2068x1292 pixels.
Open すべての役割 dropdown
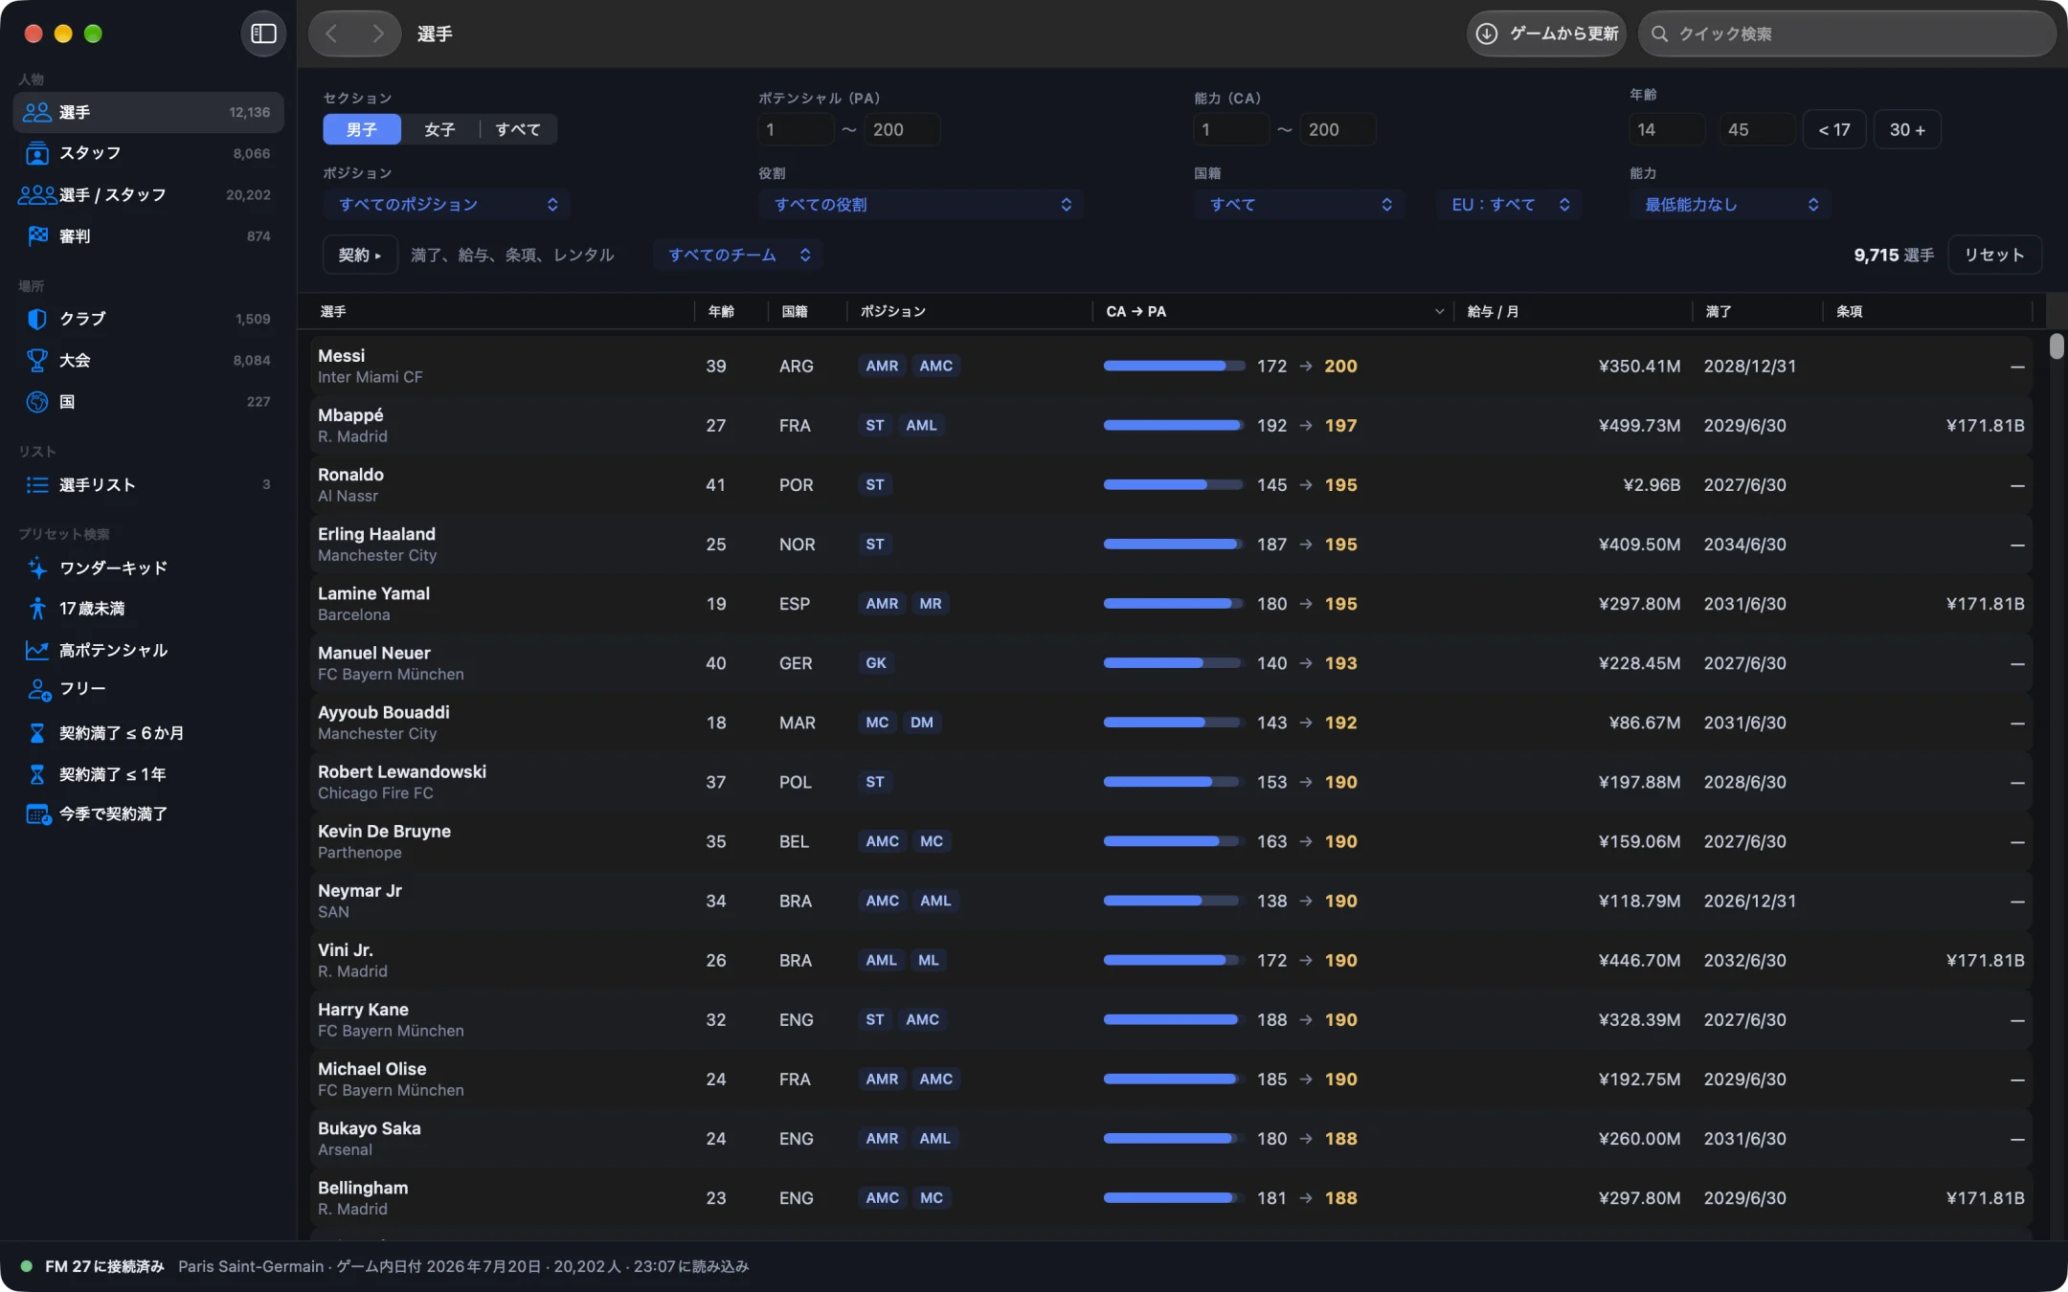921,205
